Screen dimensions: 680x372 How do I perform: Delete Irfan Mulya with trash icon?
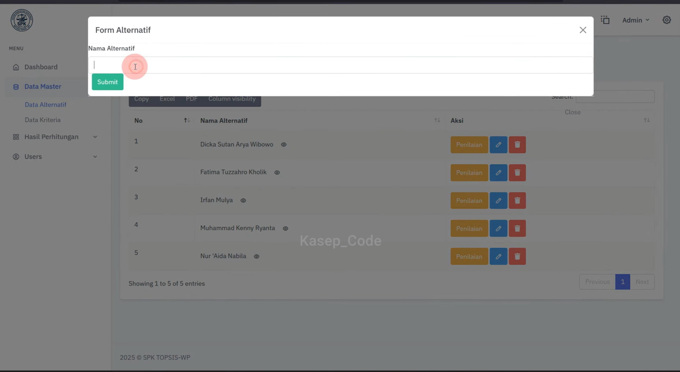click(x=517, y=201)
